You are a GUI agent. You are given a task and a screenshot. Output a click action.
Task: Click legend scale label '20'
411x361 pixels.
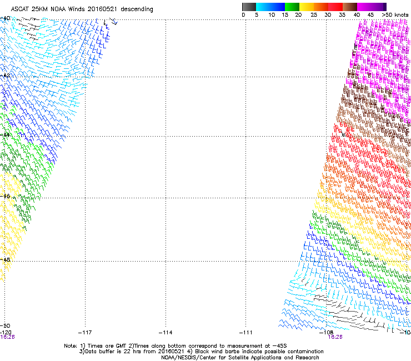[x=299, y=15]
